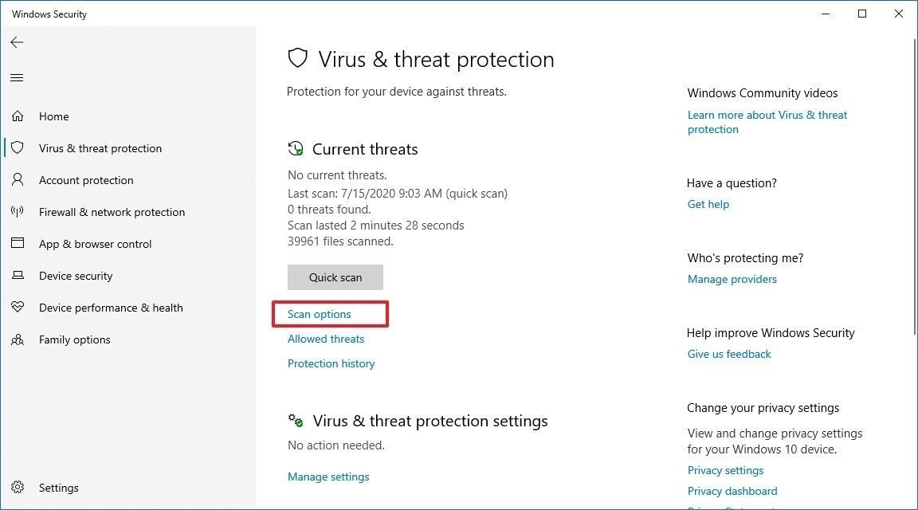Open Manage settings link
Image resolution: width=918 pixels, height=510 pixels.
(328, 477)
